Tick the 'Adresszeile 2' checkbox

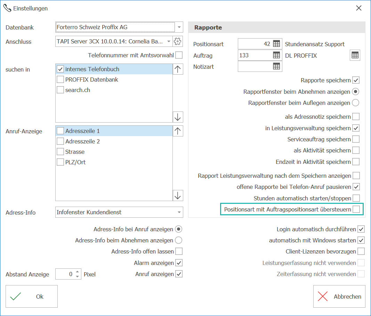pyautogui.click(x=61, y=141)
